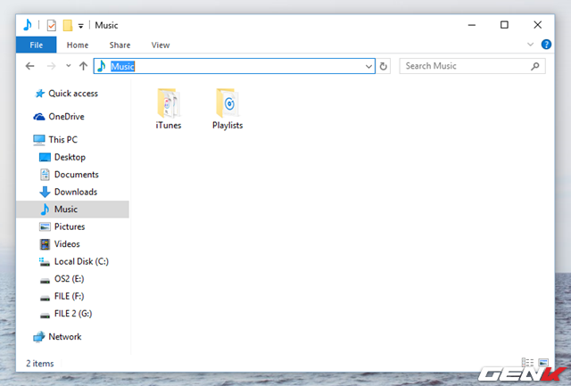
Task: Go back with the Back arrow
Action: pyautogui.click(x=30, y=66)
